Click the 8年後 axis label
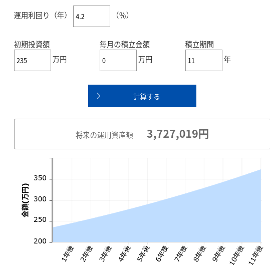The width and height of the screenshot is (270, 265). tap(200, 254)
